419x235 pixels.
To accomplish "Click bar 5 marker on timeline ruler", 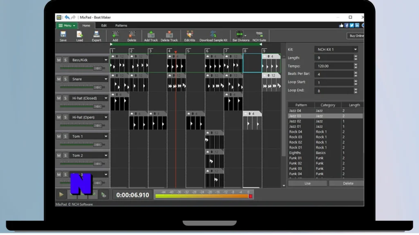I will (x=188, y=51).
